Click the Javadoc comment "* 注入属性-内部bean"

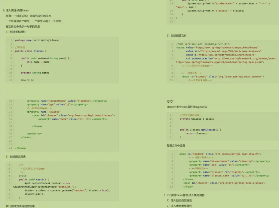(32, 169)
